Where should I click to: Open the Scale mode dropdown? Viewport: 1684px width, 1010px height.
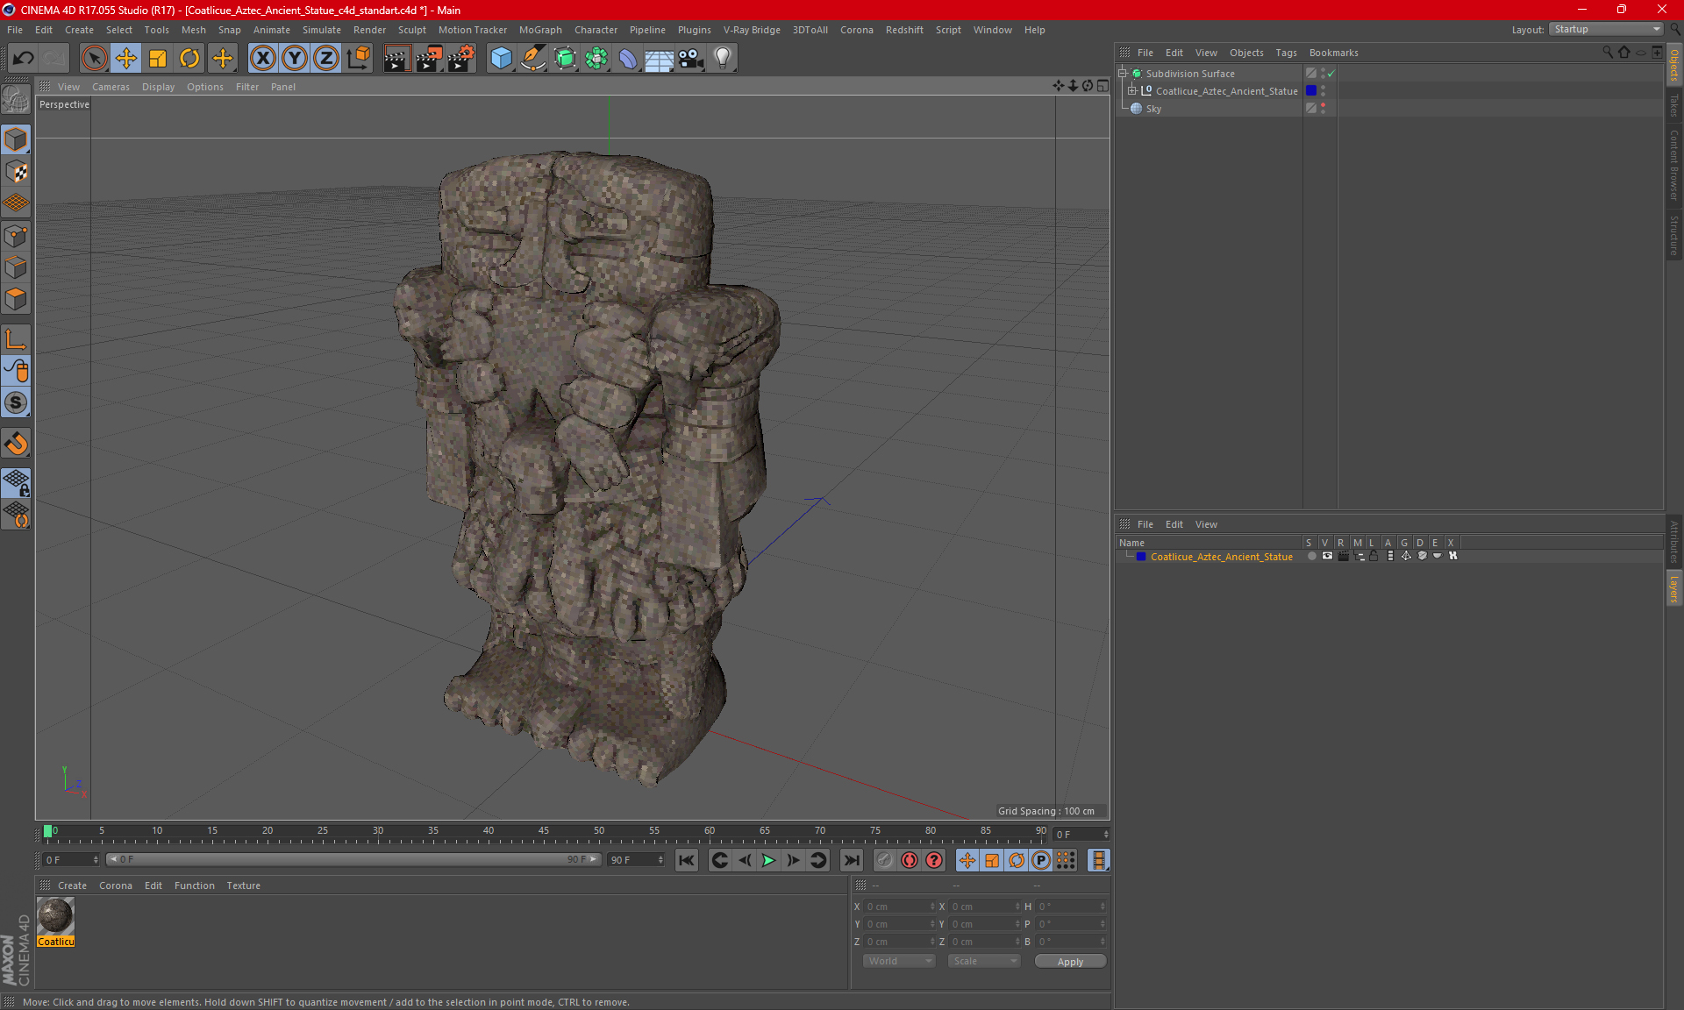click(x=984, y=961)
